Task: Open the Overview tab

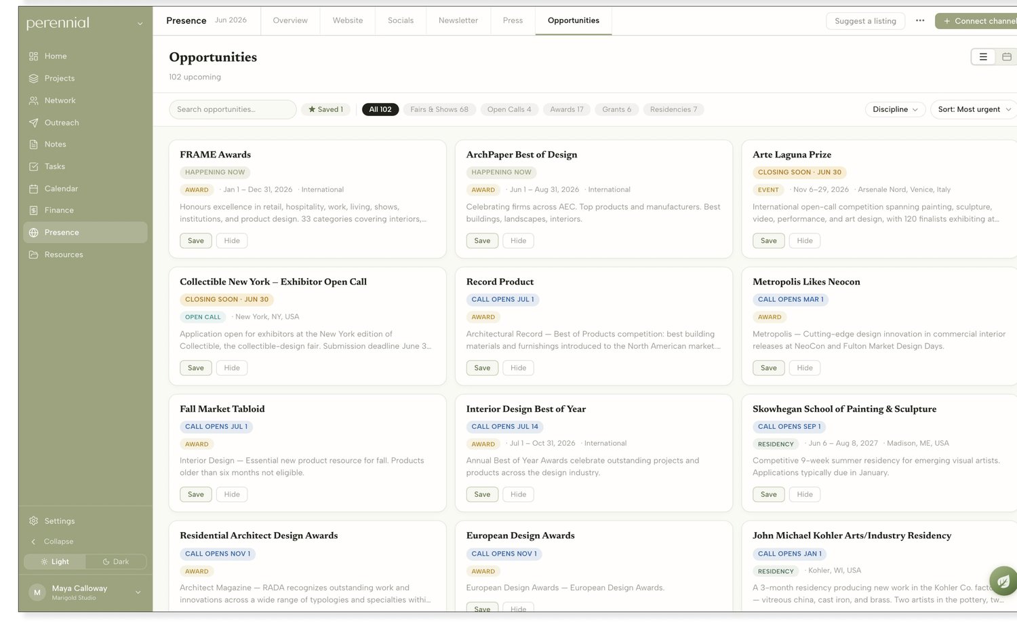Action: coord(290,20)
